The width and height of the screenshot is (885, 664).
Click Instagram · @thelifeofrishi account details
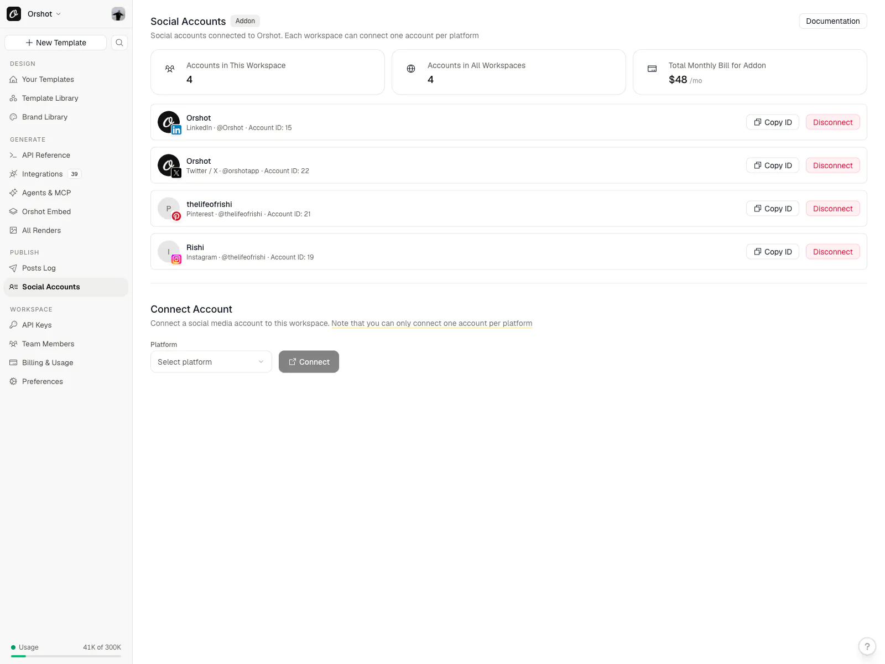click(250, 257)
